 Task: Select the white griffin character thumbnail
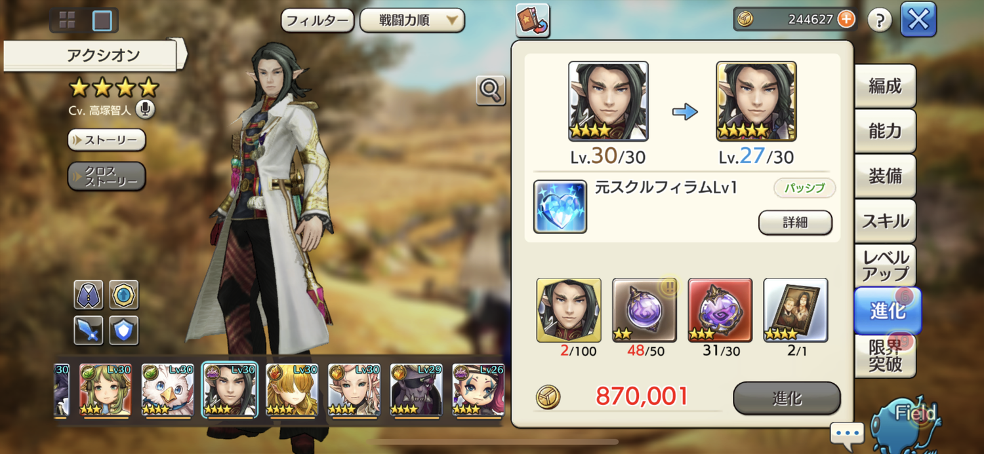pyautogui.click(x=168, y=390)
